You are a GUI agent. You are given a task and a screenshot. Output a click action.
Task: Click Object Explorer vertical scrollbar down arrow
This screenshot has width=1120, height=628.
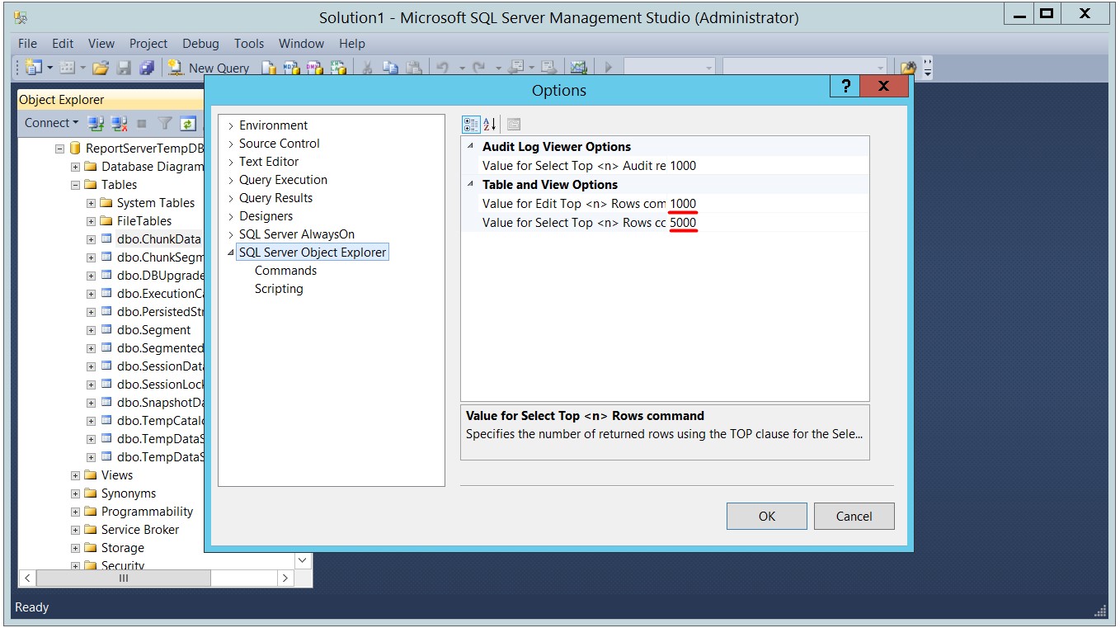303,561
